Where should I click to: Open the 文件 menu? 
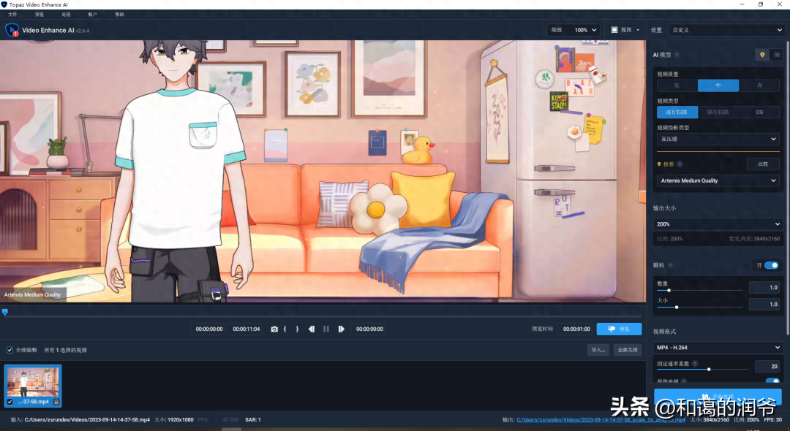click(12, 15)
